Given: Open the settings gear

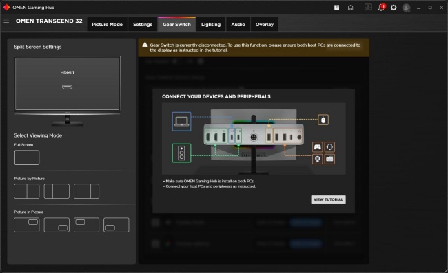Looking at the screenshot, I should [394, 8].
